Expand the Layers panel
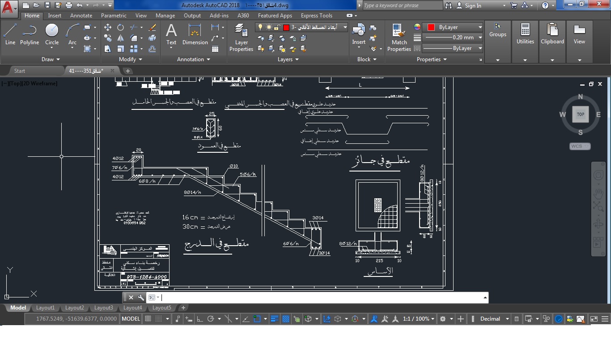Screen dimensions: 611x343 click(x=288, y=59)
